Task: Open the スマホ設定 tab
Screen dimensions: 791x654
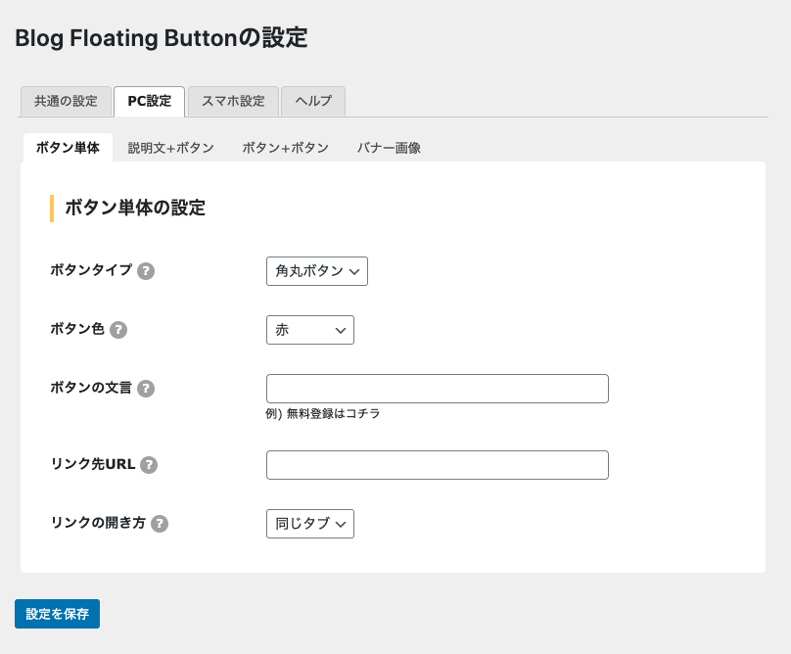Action: 233,102
